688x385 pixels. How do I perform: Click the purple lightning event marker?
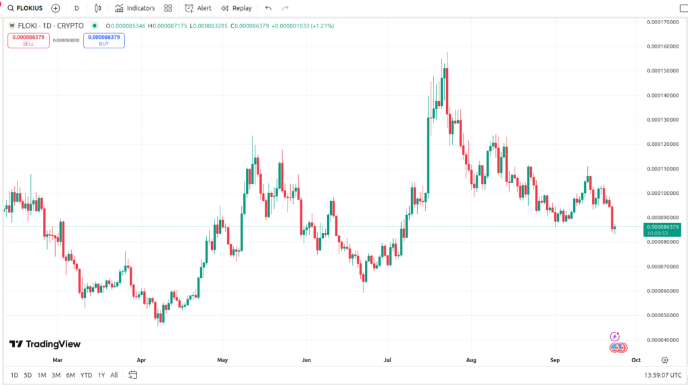coord(614,336)
